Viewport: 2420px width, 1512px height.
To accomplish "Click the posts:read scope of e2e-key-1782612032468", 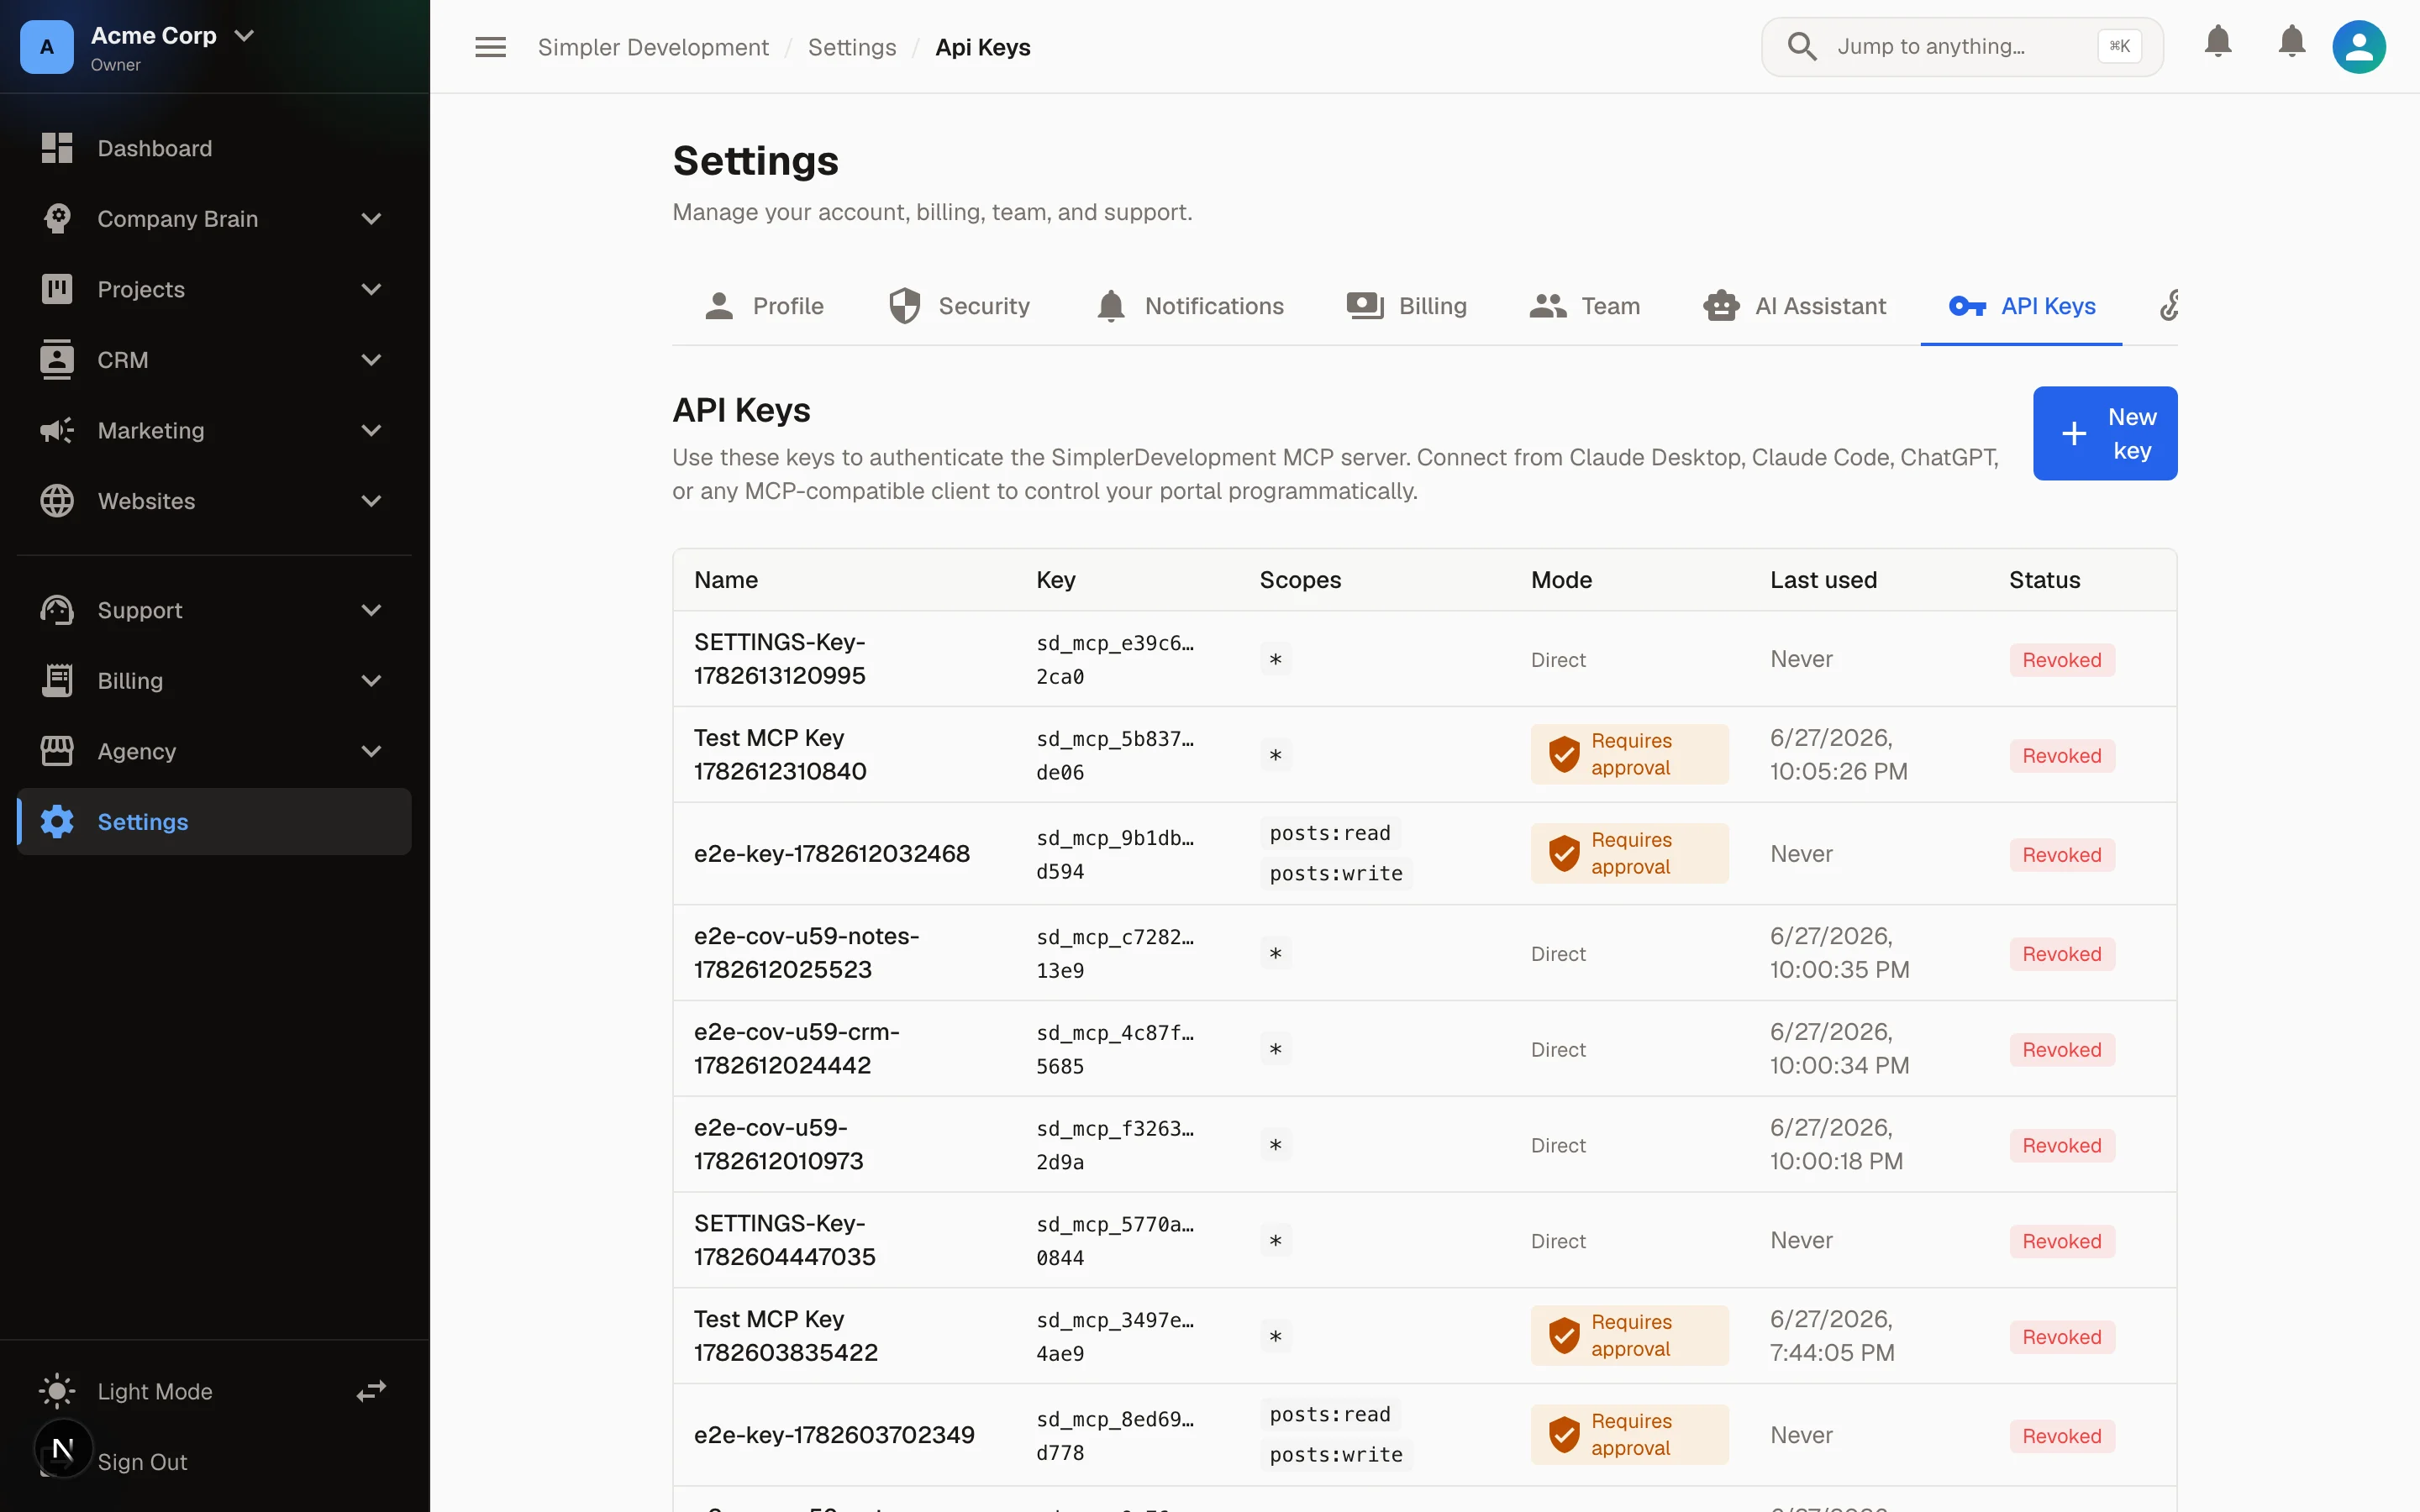I will click(x=1330, y=833).
